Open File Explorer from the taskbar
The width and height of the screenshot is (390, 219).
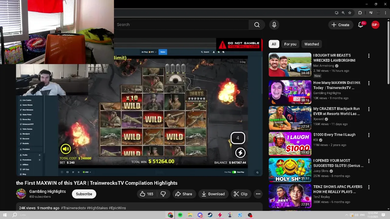(x=190, y=215)
